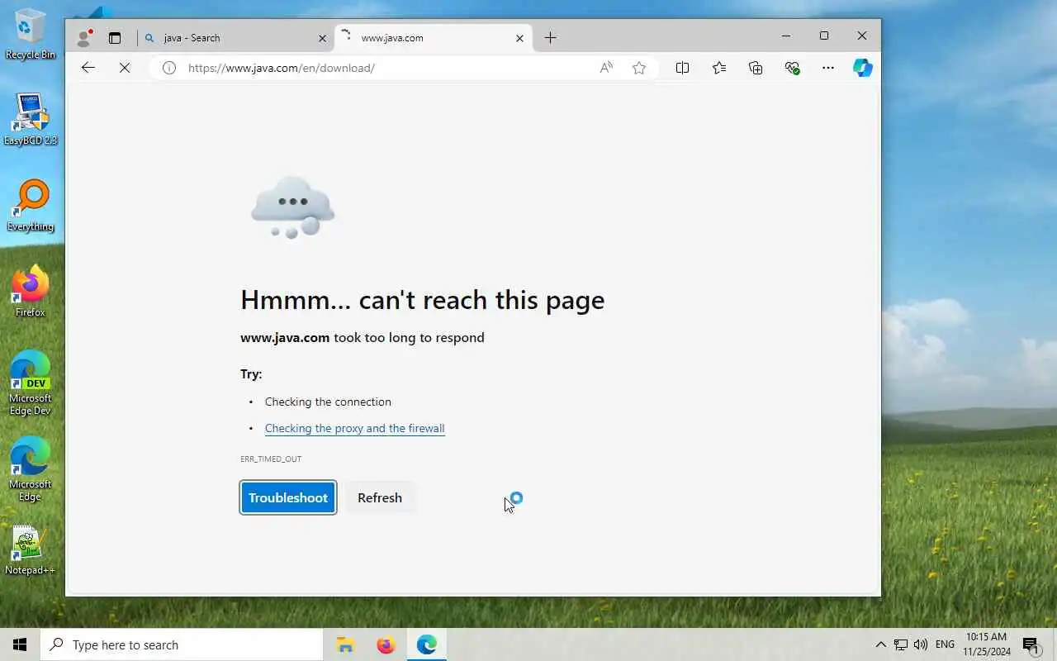This screenshot has width=1057, height=661.
Task: Go back to the previous page
Action: [x=88, y=68]
